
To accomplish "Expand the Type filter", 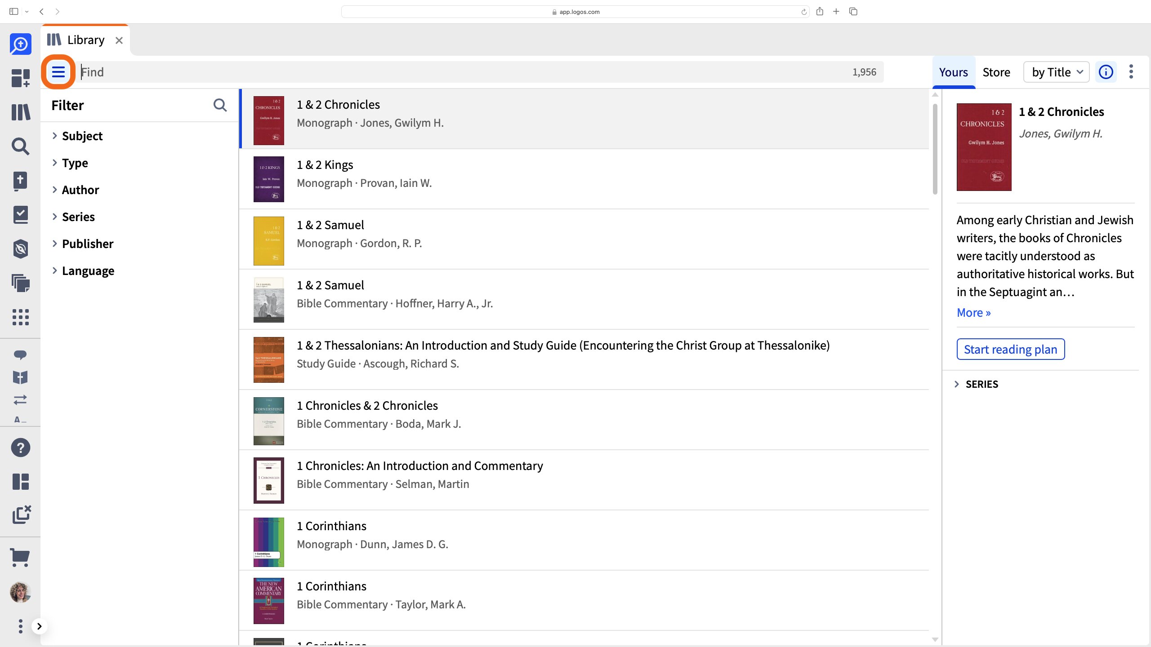I will click(x=70, y=163).
